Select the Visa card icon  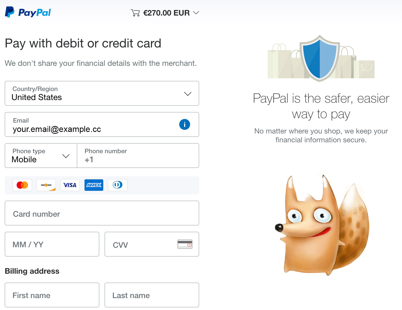(70, 185)
